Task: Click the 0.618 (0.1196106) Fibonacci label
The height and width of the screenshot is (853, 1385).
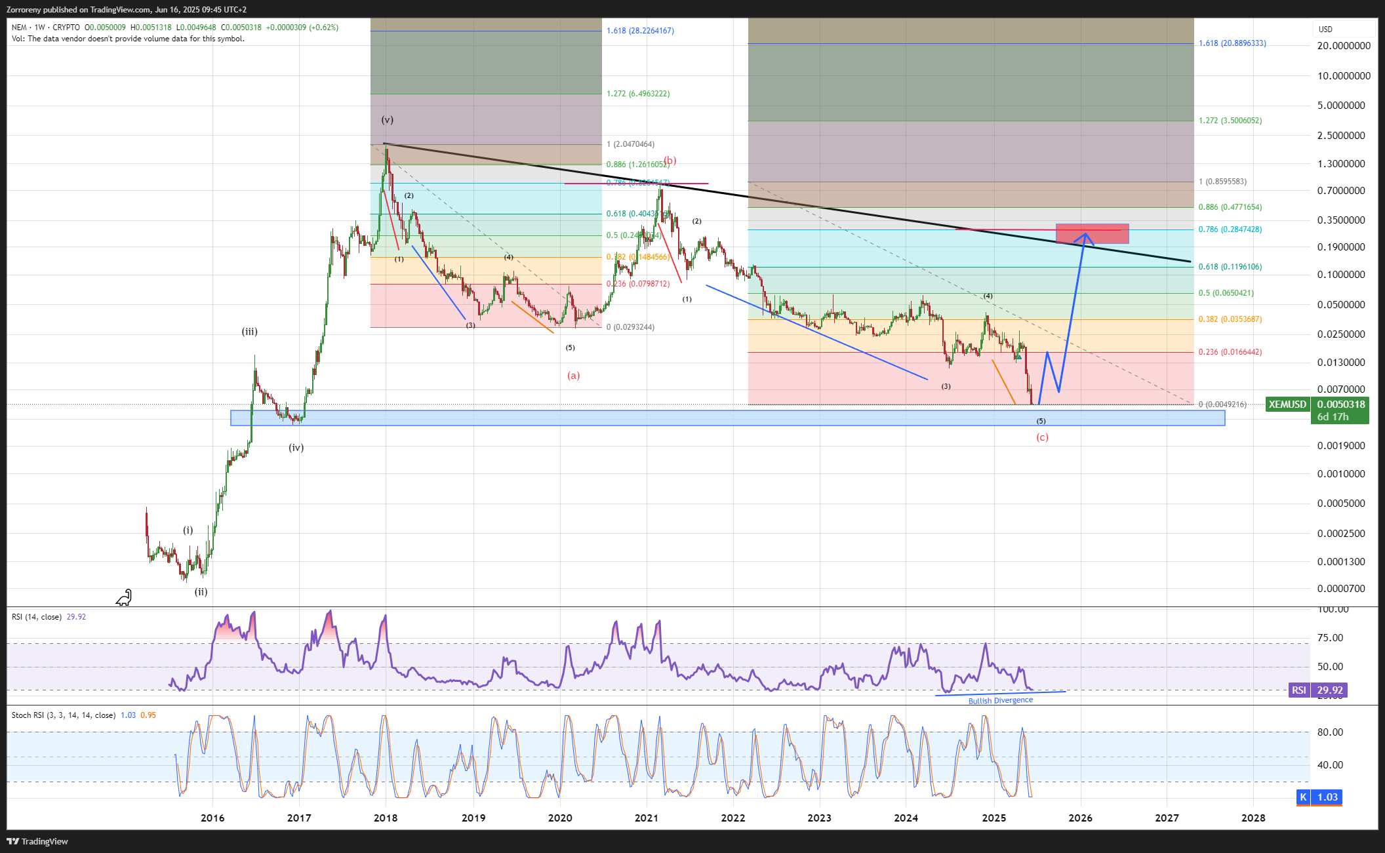Action: click(1230, 267)
